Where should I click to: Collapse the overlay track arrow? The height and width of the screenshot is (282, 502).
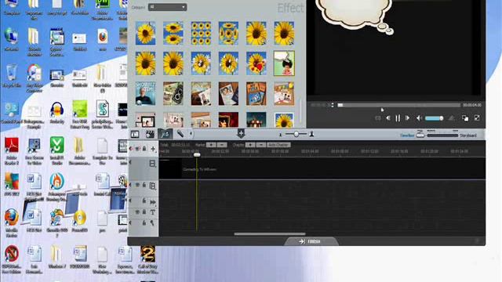[x=130, y=185]
